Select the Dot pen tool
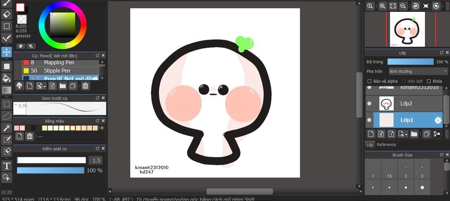 click(7, 38)
